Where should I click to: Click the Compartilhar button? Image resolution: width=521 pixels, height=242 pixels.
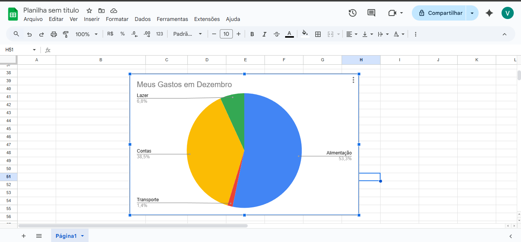(x=440, y=13)
